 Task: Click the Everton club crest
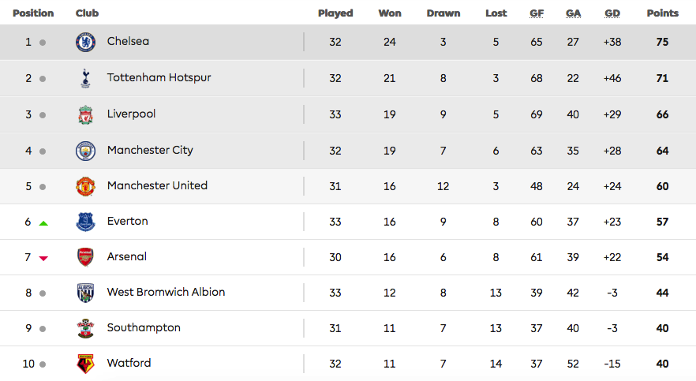(85, 222)
